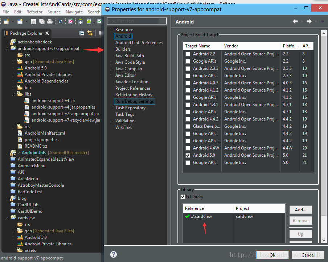328x262 pixels.
Task: Select Java Build Path in properties tree
Action: point(130,56)
